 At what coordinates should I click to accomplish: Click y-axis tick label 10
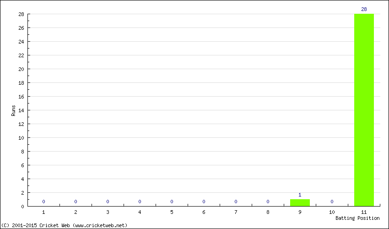[x=22, y=138]
